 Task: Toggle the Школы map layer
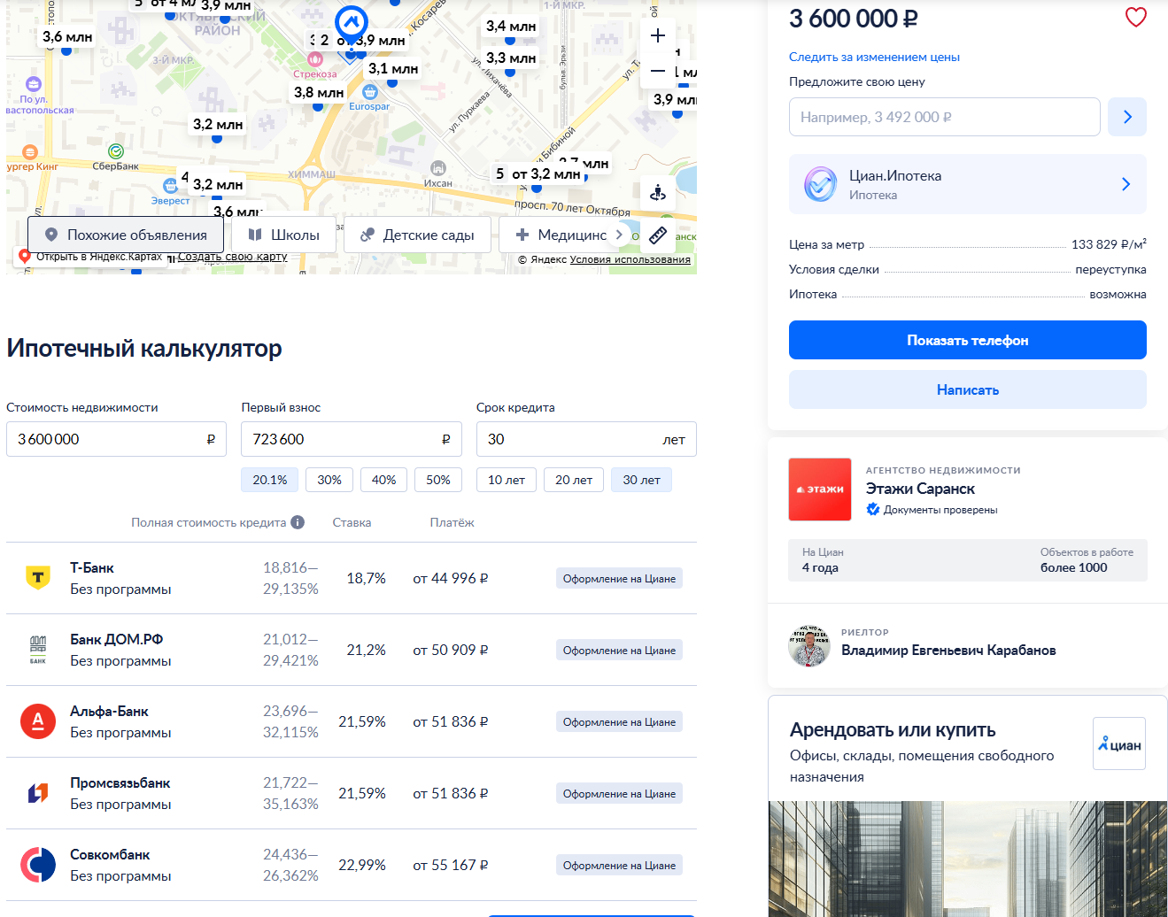pyautogui.click(x=283, y=235)
